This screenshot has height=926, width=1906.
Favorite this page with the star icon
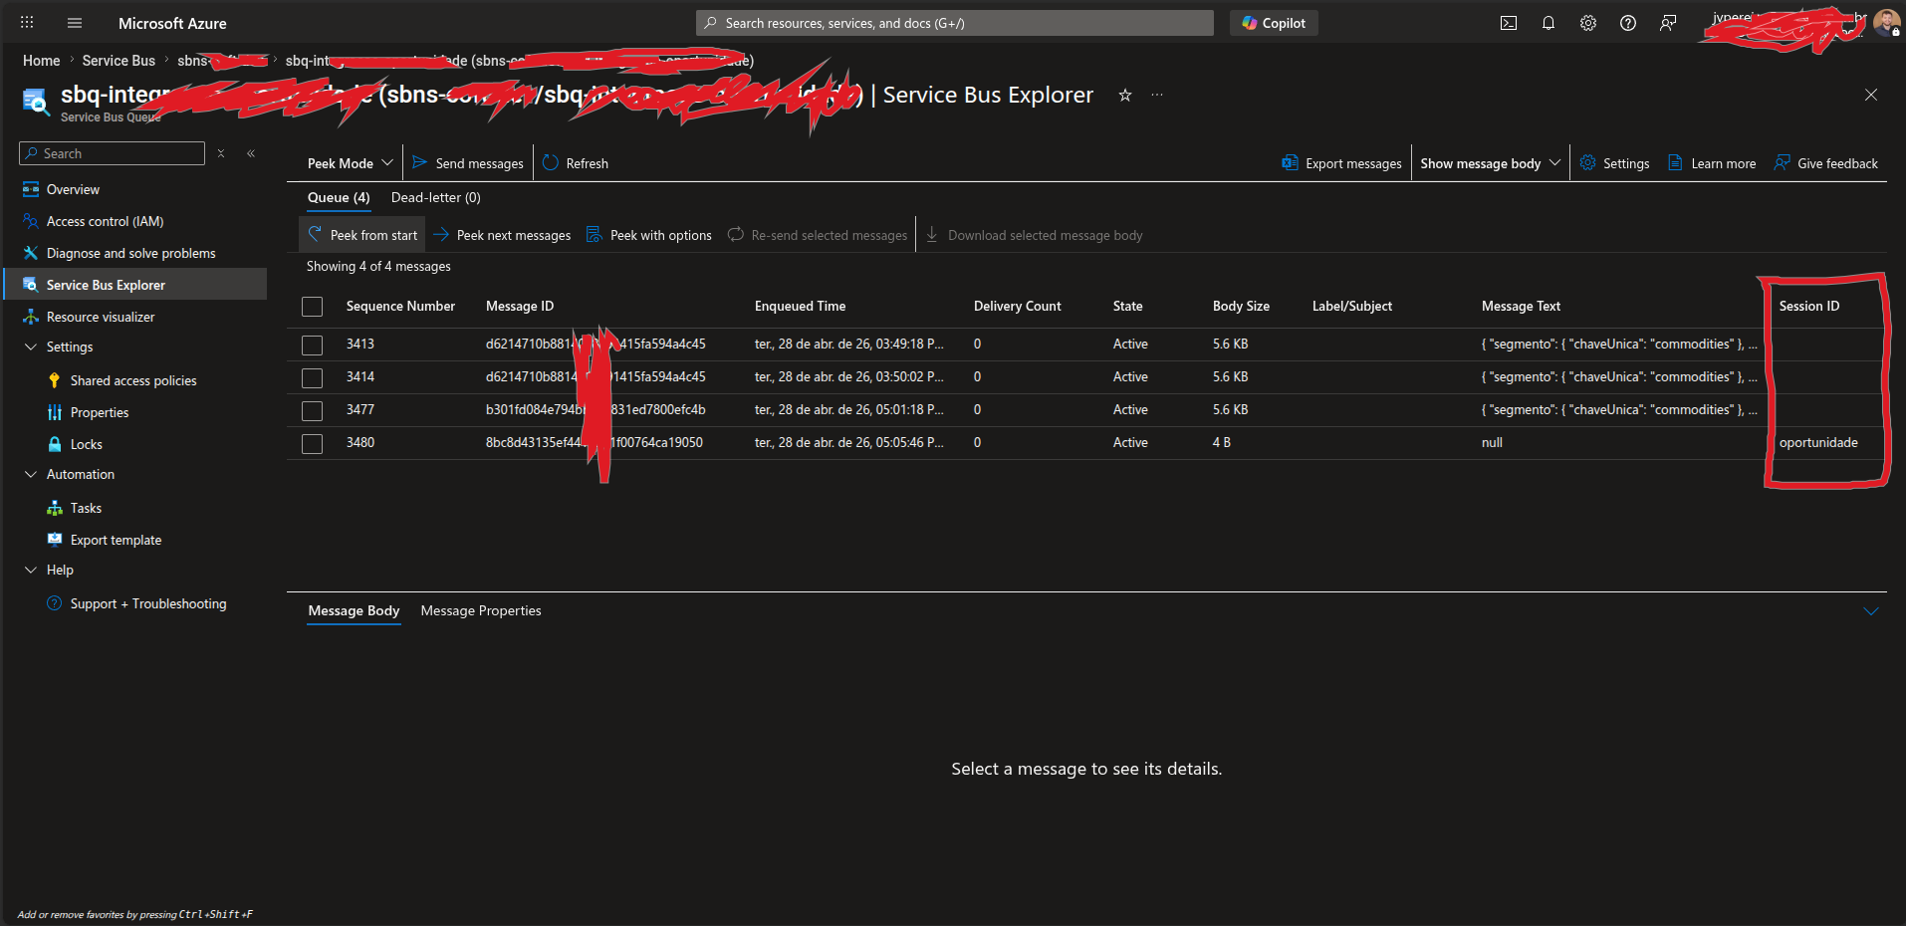(x=1125, y=96)
